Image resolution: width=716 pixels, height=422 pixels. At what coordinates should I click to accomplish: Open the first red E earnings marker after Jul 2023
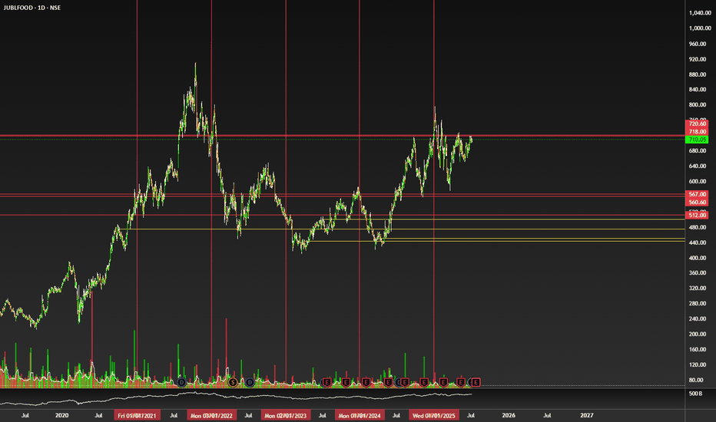pyautogui.click(x=327, y=382)
